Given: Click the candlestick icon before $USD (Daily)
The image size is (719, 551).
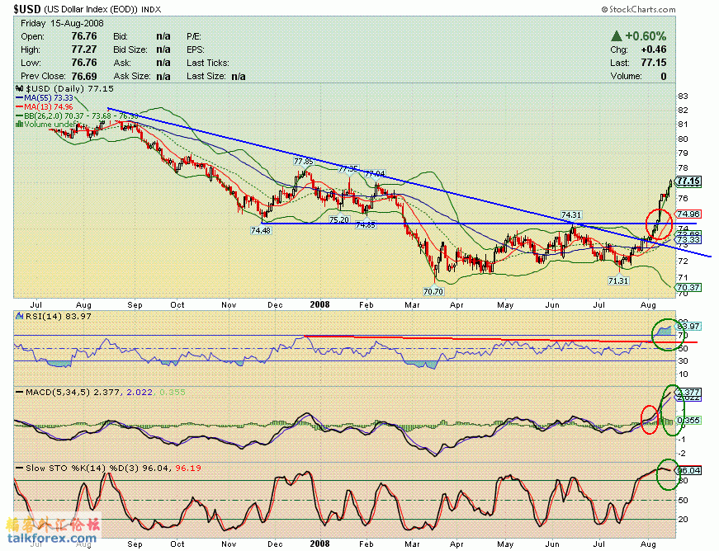Looking at the screenshot, I should [x=20, y=88].
